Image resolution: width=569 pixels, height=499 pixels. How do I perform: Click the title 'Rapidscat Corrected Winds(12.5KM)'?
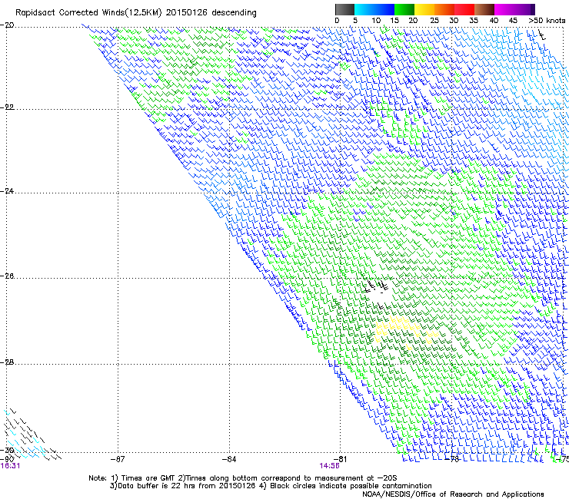(x=88, y=13)
